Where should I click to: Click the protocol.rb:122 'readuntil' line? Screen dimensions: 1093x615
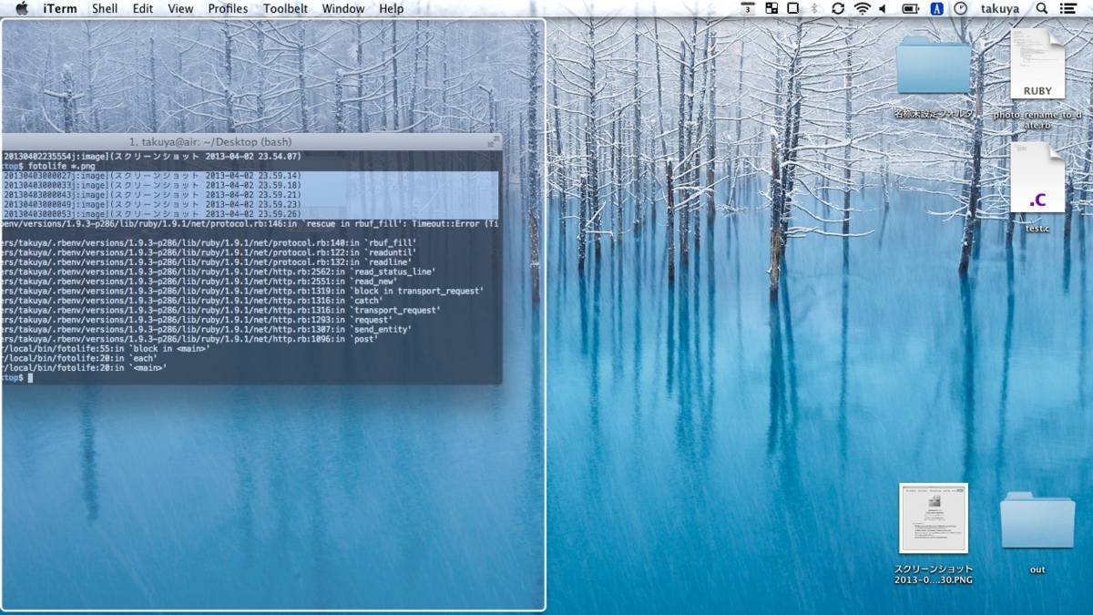pos(209,252)
